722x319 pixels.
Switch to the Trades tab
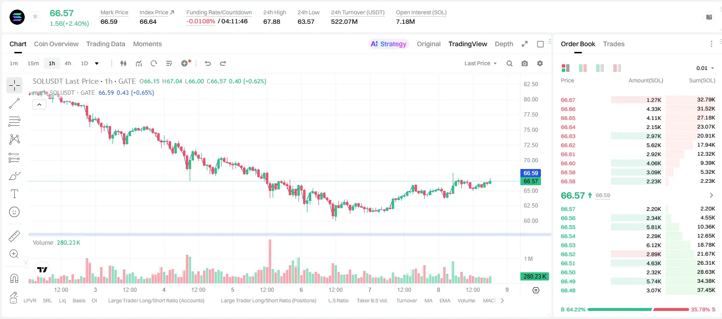(614, 44)
